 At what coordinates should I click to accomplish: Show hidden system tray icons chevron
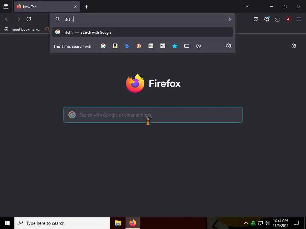(x=246, y=223)
